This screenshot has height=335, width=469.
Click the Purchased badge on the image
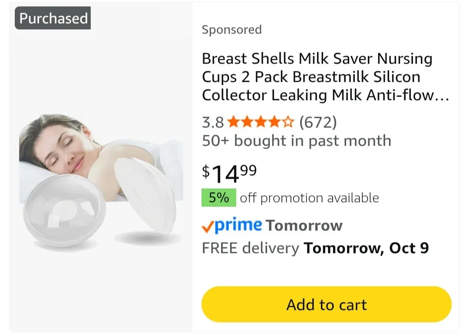(53, 18)
